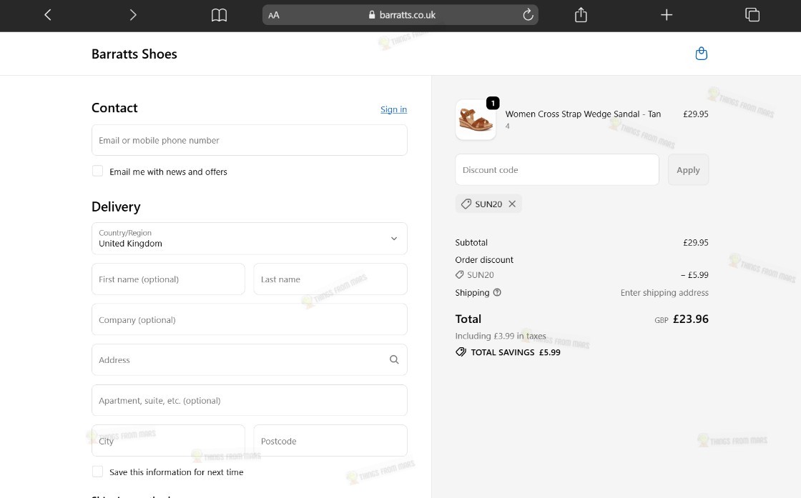Viewport: 801px width, 498px height.
Task: Open the bookmarks book icon
Action: [219, 15]
